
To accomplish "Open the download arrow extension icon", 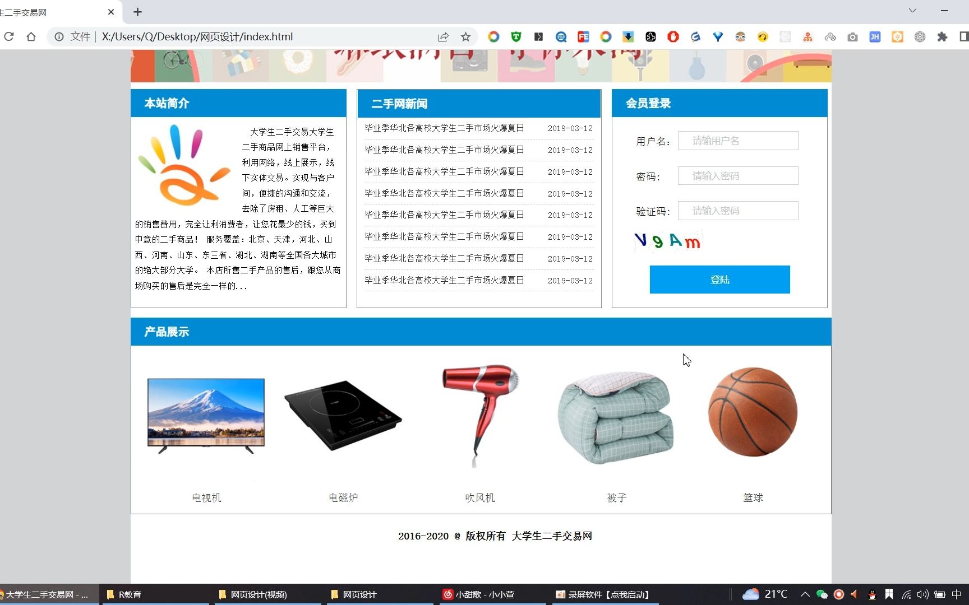I will [628, 37].
